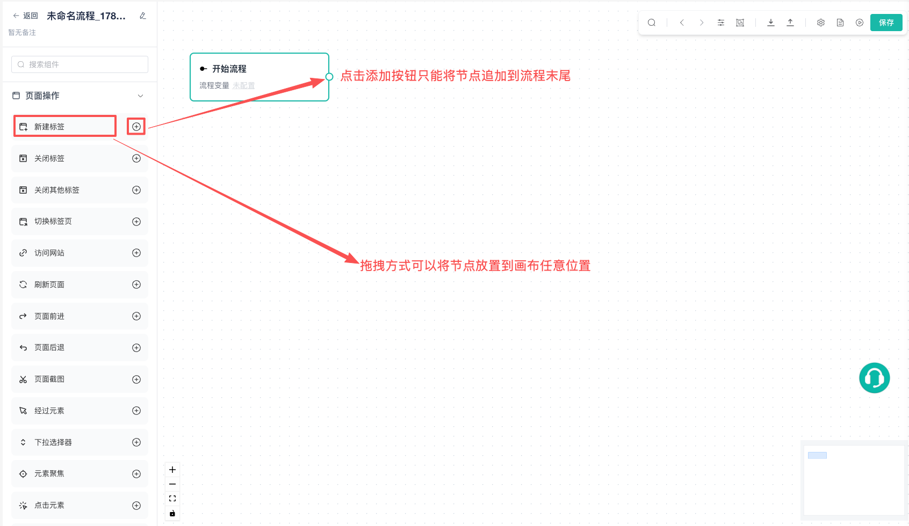Screen dimensions: 909x526
Task: Add the 页面截图 node with its plus button
Action: point(136,379)
